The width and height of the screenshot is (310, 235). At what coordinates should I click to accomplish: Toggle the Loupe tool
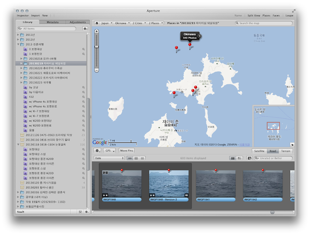point(289,16)
